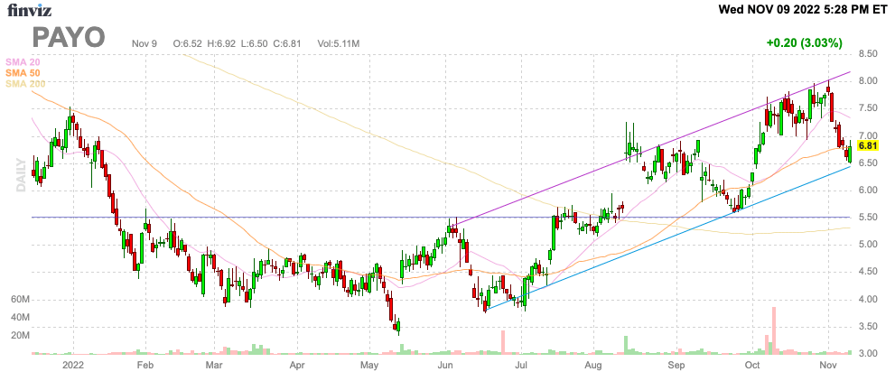Click the 8.50 price axis label
This screenshot has width=895, height=381.
coord(868,53)
